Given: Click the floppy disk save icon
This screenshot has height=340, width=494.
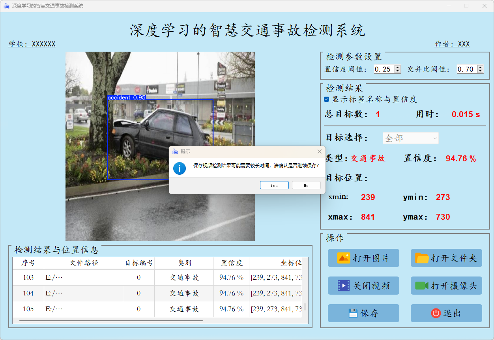Looking at the screenshot, I should coord(353,313).
